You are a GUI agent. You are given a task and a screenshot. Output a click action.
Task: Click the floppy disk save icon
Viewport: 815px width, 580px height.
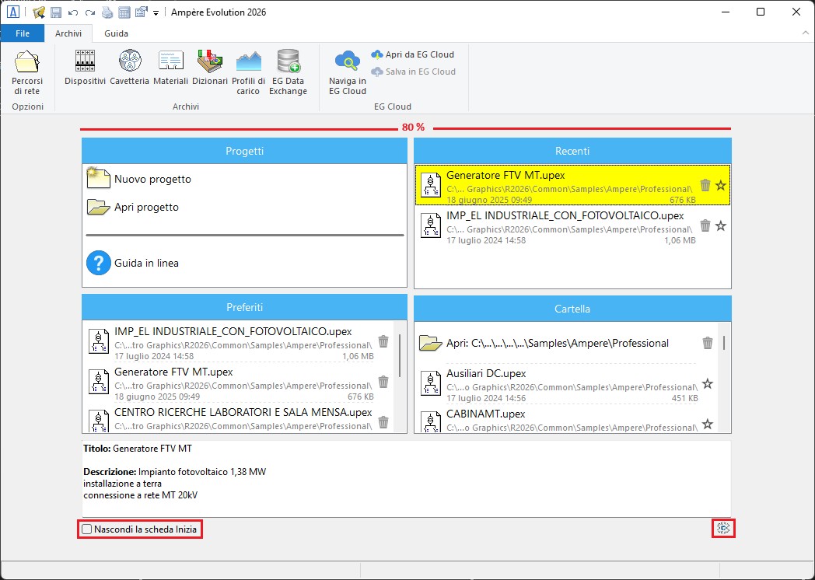point(56,12)
